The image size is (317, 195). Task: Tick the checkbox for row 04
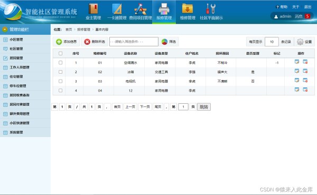click(60, 91)
